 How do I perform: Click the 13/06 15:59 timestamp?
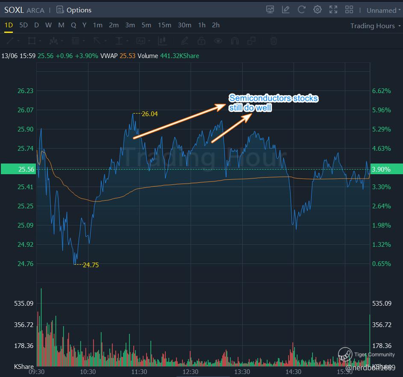pyautogui.click(x=18, y=56)
